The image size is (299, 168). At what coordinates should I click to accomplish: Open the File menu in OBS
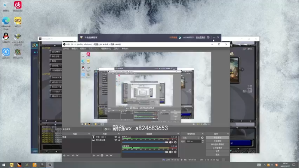tap(66, 49)
